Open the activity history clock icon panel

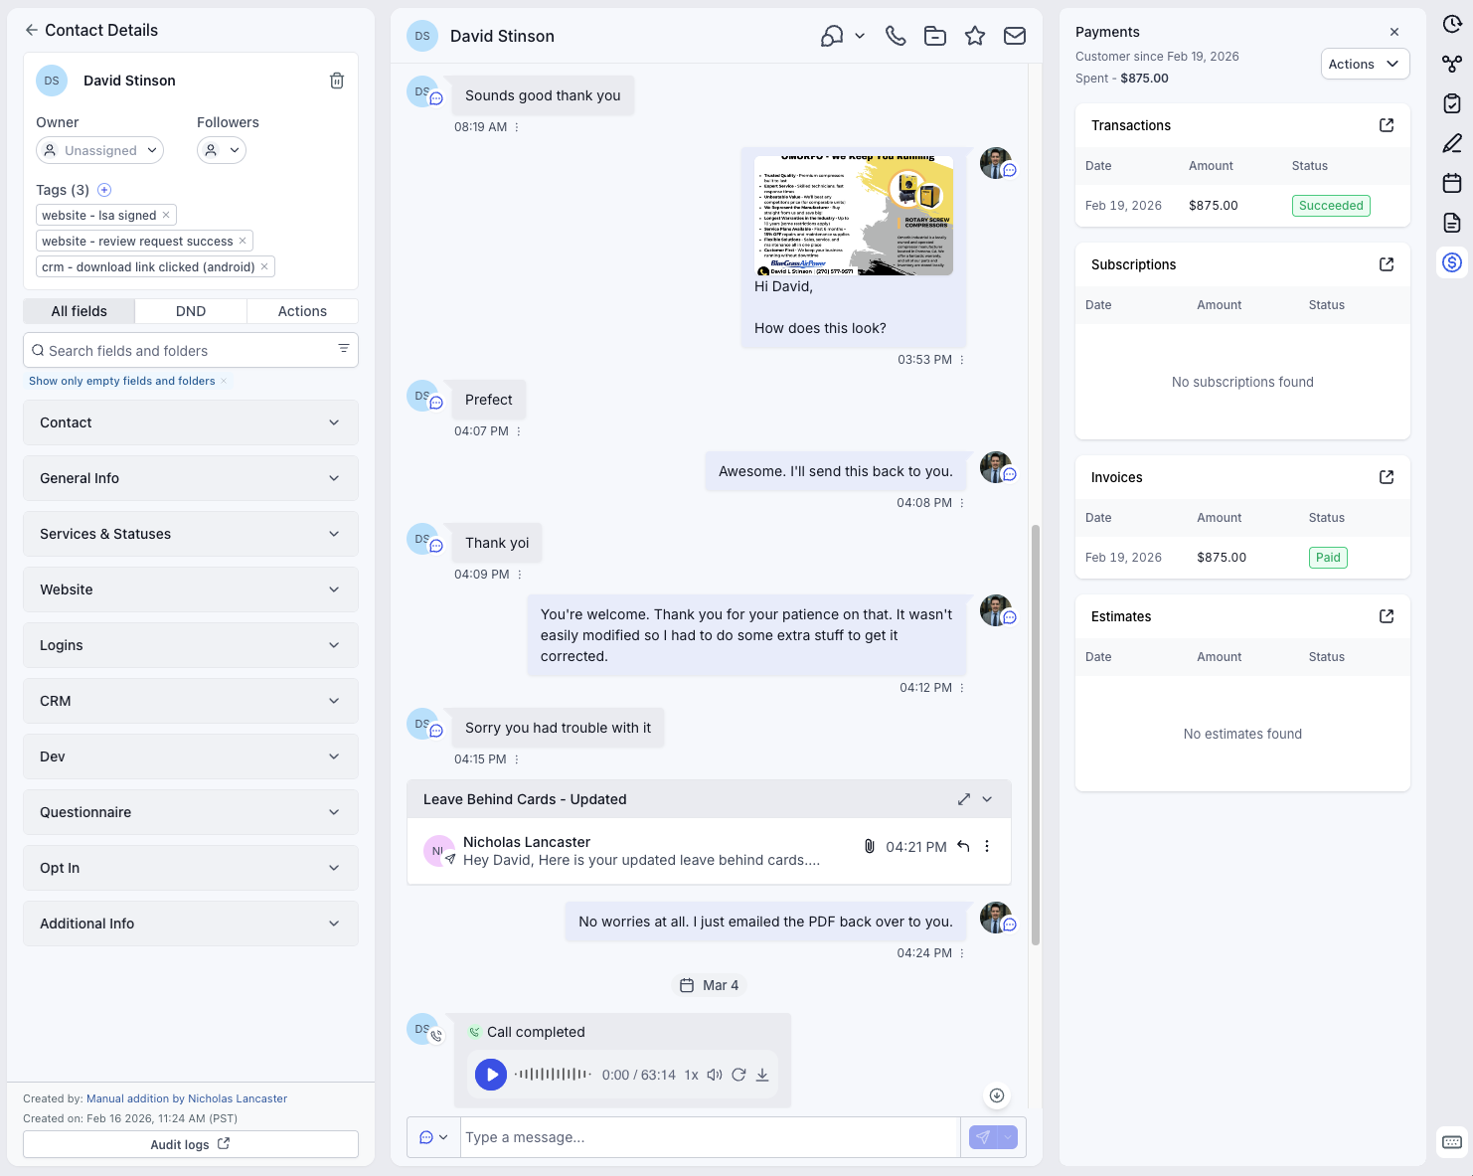[1452, 24]
